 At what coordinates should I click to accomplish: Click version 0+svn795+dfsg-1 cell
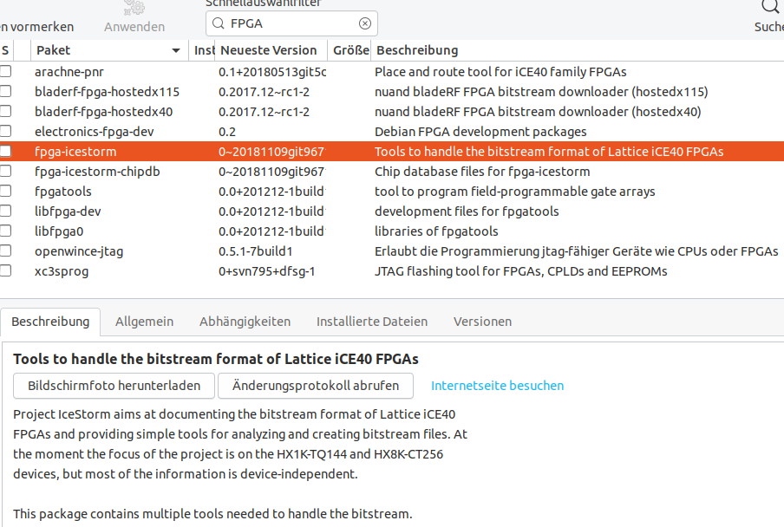coord(266,272)
